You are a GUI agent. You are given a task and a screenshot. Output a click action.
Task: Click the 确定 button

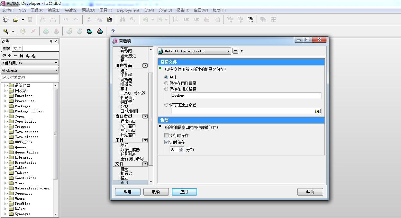click(x=128, y=192)
